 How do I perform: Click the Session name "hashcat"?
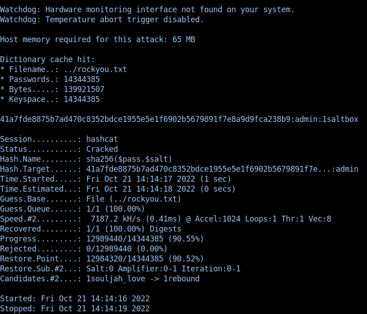102,139
